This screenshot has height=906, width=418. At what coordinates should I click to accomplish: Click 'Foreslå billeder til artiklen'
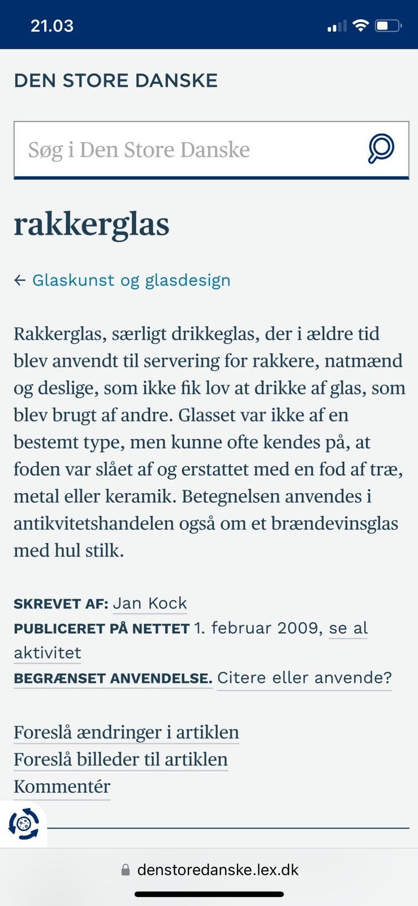120,758
